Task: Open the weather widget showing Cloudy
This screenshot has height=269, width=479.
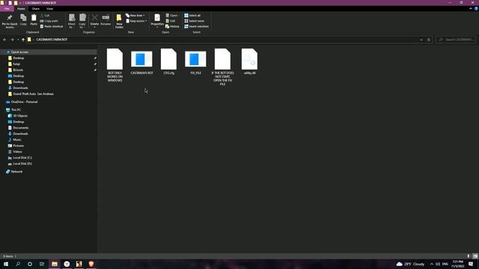Action: point(410,264)
